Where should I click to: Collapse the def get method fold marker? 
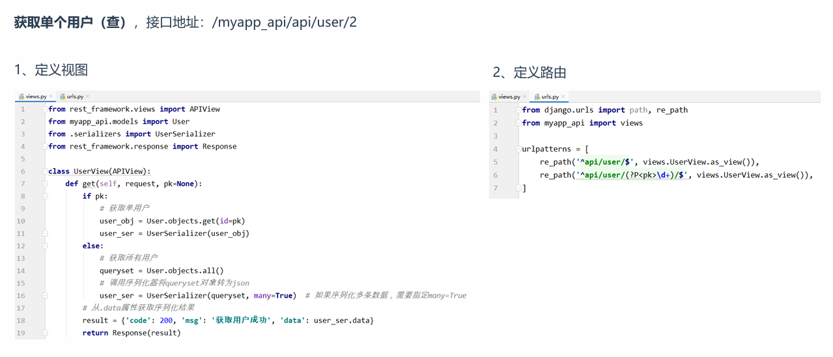[44, 184]
